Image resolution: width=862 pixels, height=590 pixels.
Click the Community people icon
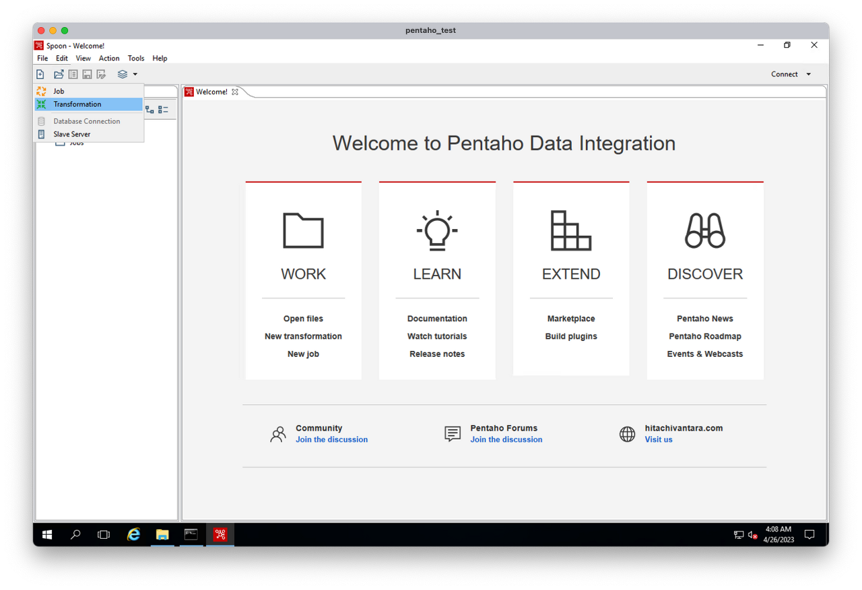[x=278, y=434]
